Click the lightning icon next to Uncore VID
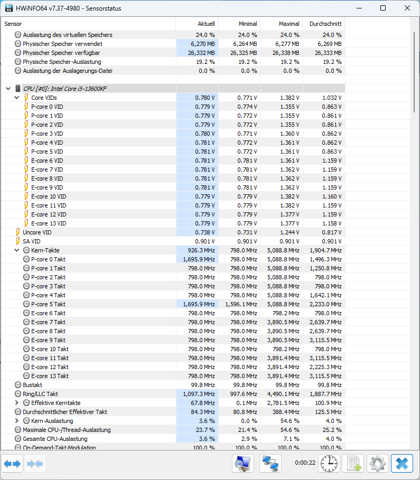 click(18, 232)
